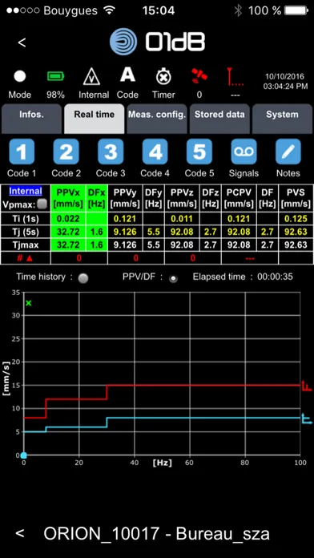Tap the green X marker on graph
The image size is (314, 558).
[29, 303]
